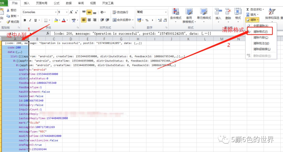
Task: Open the Developer (开发工具) tab
Action: point(108,3)
